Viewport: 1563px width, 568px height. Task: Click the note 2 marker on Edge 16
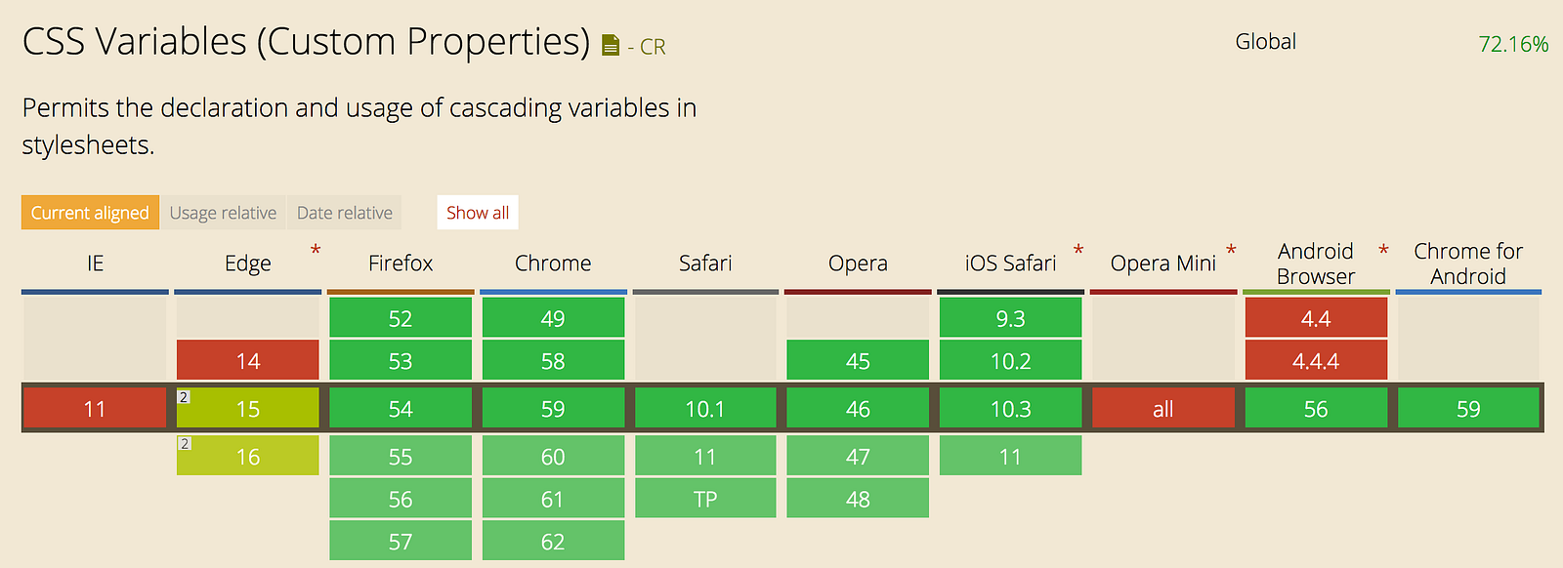coord(184,444)
